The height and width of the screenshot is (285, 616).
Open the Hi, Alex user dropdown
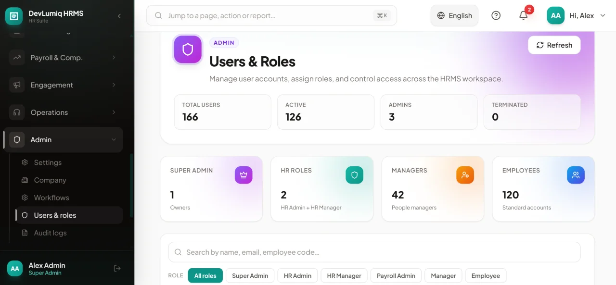[577, 15]
